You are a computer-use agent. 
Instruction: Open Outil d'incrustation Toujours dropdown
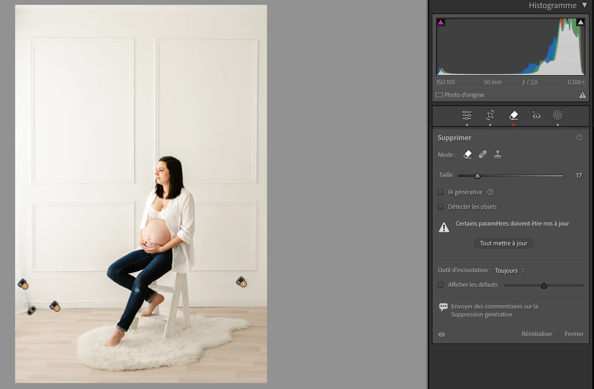(x=509, y=271)
